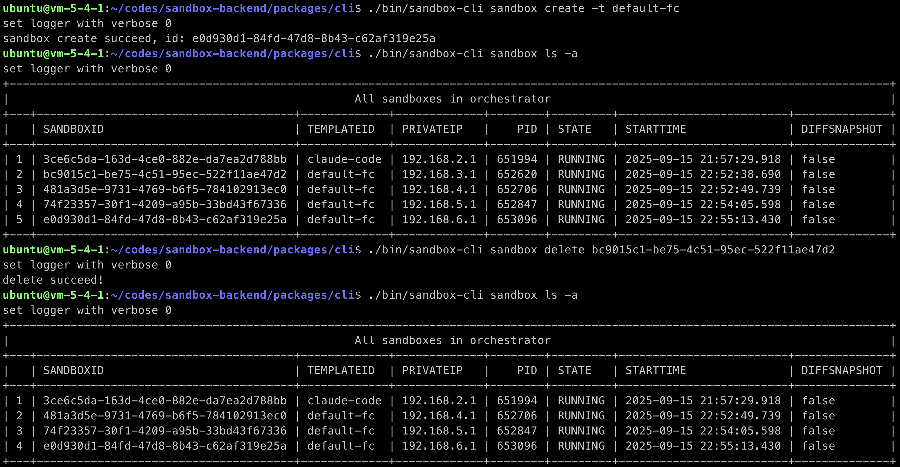Click the 'sandbox create succeed' output line
The width and height of the screenshot is (900, 467).
[x=219, y=39]
